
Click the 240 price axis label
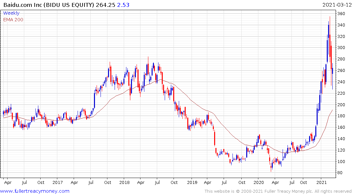click(x=341, y=82)
